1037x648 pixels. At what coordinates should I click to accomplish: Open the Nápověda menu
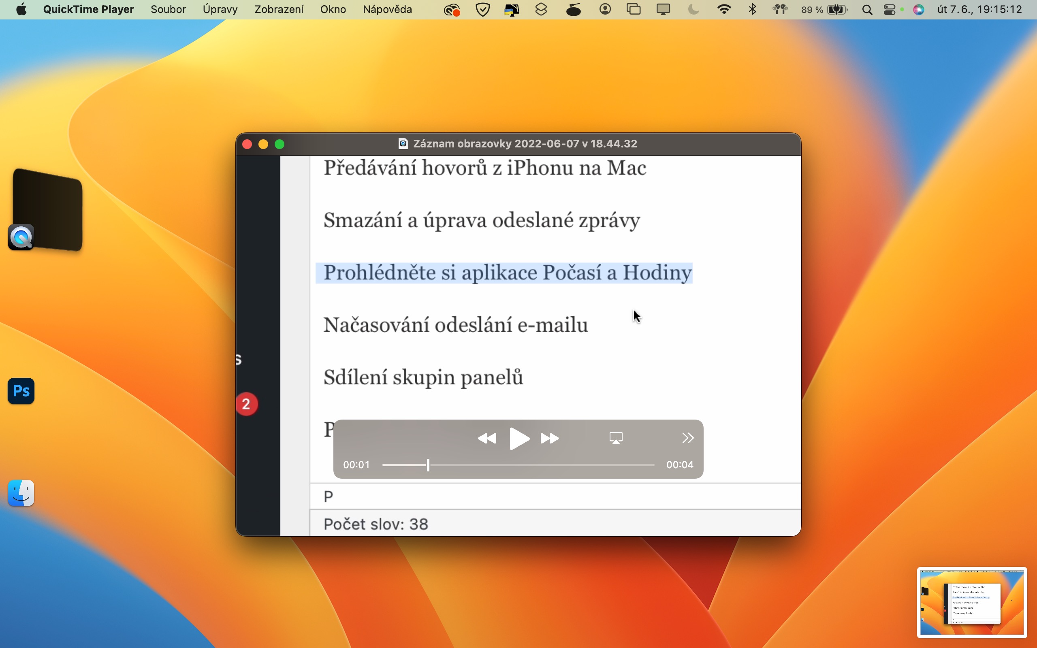(387, 9)
